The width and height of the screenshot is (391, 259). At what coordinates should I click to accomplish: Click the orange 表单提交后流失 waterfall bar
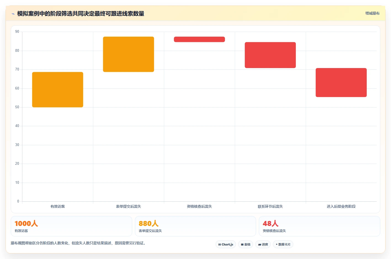[129, 54]
